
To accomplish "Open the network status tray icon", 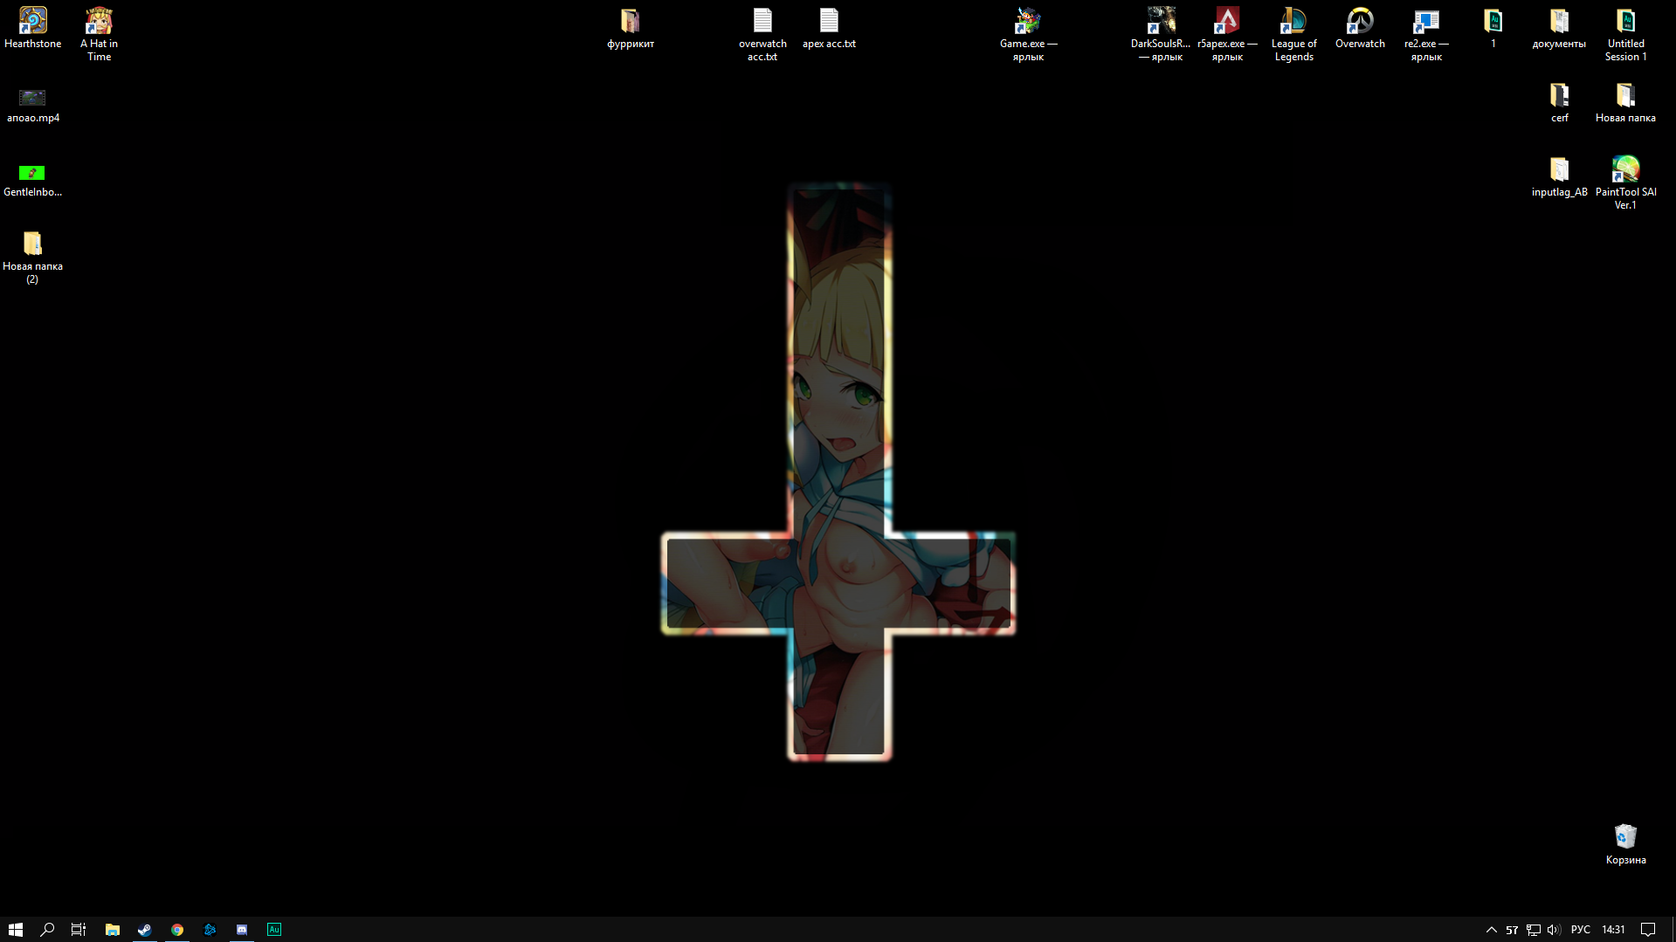I will pyautogui.click(x=1533, y=930).
